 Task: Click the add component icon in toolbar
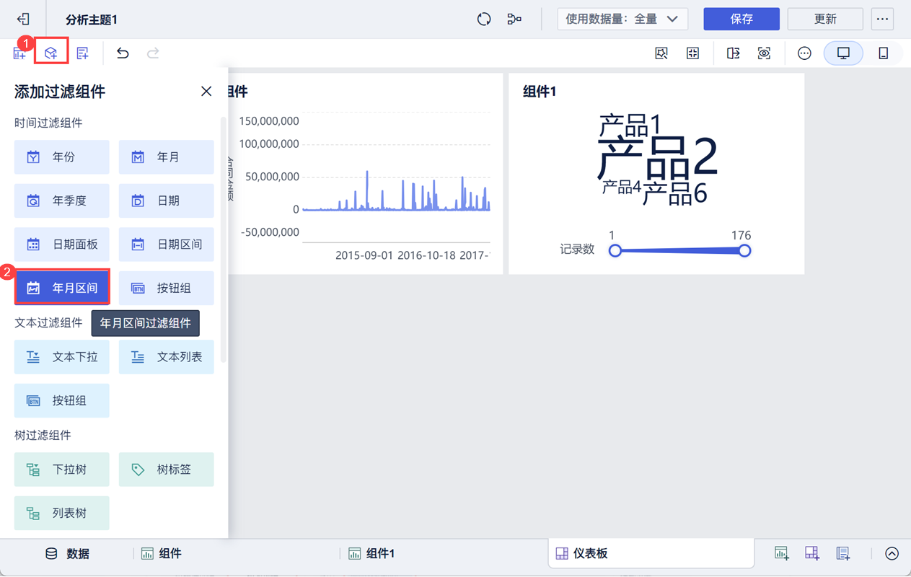coord(19,53)
